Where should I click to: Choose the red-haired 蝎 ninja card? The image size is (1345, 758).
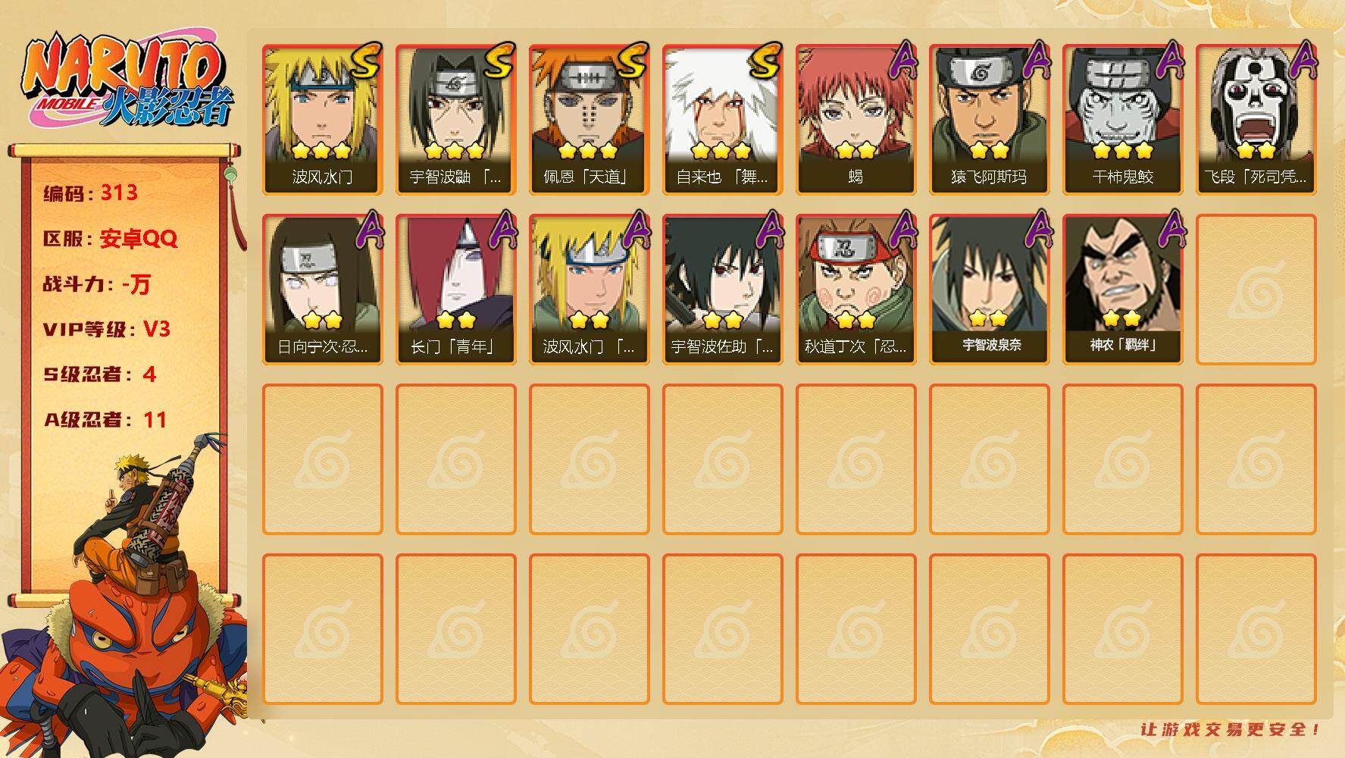point(856,120)
